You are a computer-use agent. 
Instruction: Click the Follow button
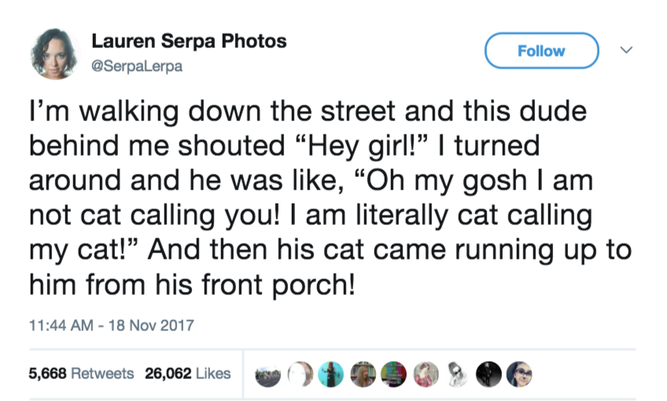[541, 51]
